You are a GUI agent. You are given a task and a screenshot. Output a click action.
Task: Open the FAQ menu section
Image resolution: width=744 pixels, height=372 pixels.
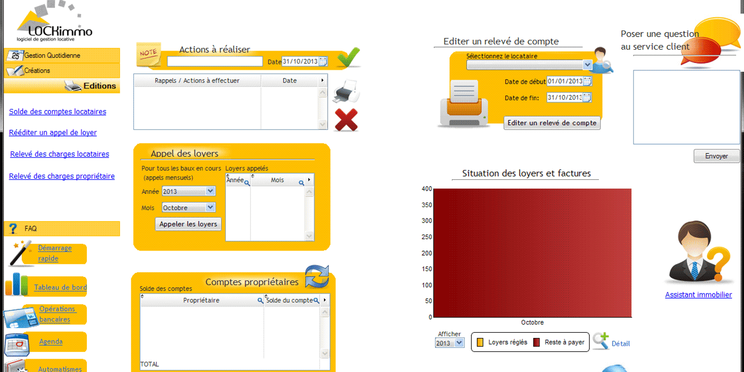(x=61, y=228)
